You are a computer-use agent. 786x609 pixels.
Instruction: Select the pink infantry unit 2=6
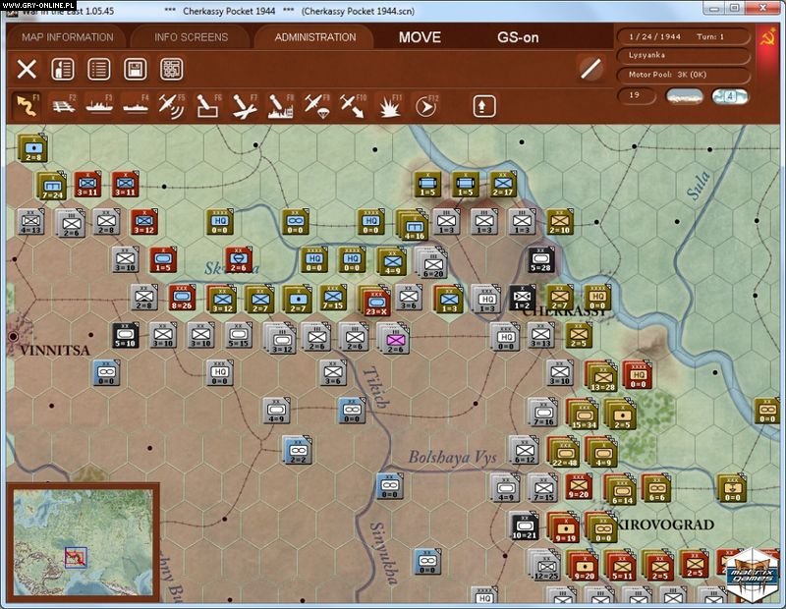pyautogui.click(x=395, y=339)
